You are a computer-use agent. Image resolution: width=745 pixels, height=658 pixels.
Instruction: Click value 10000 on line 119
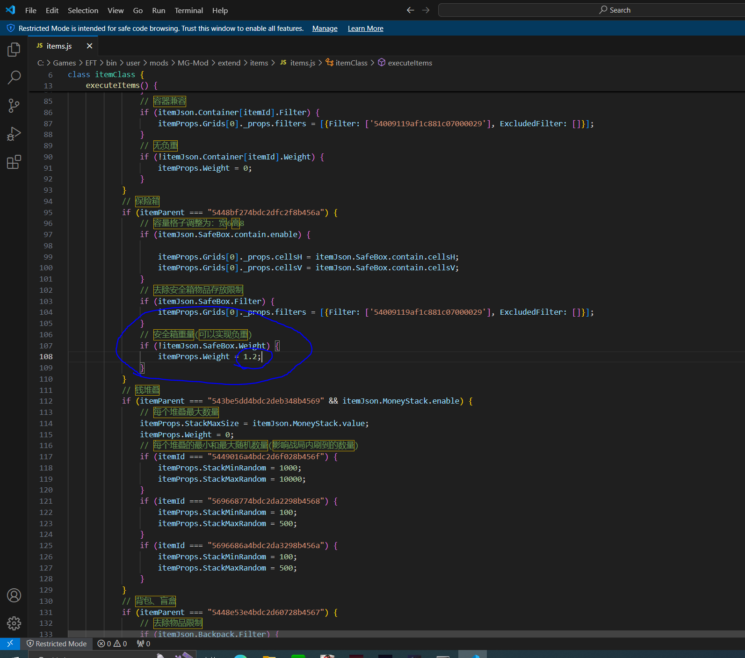pyautogui.click(x=290, y=479)
